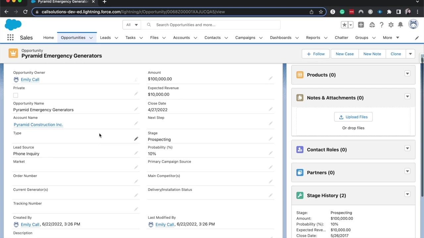424x238 pixels.
Task: Click the Upload Files button
Action: (353, 117)
